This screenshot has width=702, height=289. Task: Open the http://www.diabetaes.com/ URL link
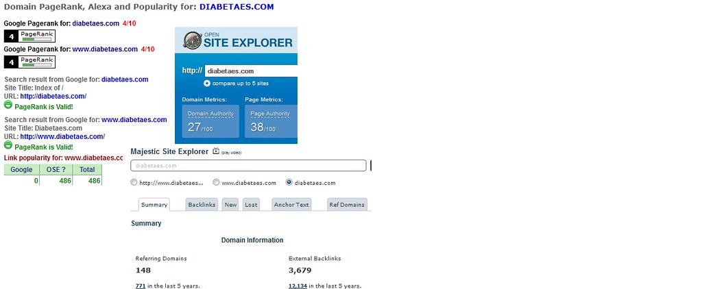62,136
